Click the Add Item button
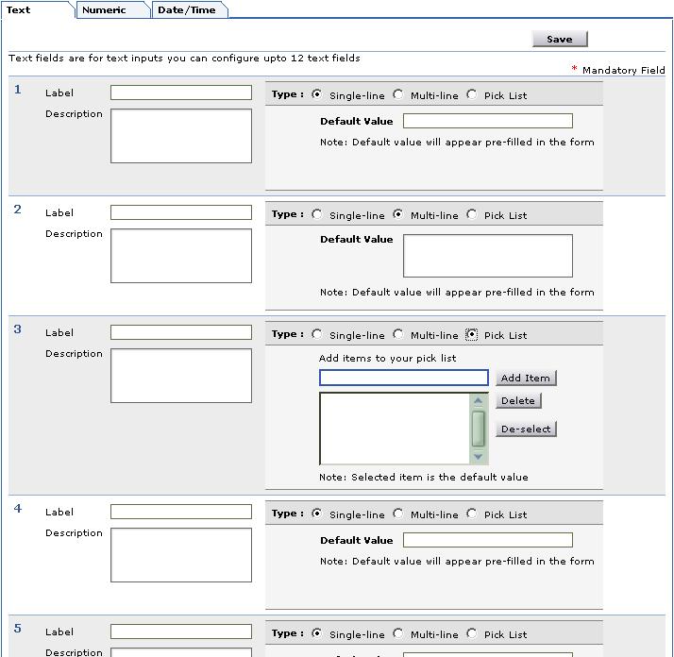 click(x=525, y=378)
